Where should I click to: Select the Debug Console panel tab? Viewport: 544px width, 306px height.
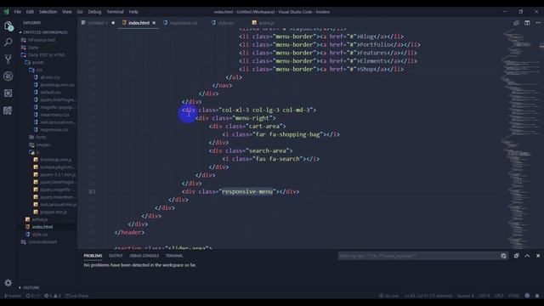point(144,256)
